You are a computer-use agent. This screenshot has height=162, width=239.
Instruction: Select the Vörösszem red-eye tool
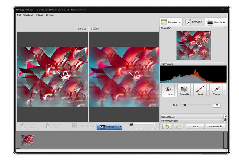[x=168, y=91]
